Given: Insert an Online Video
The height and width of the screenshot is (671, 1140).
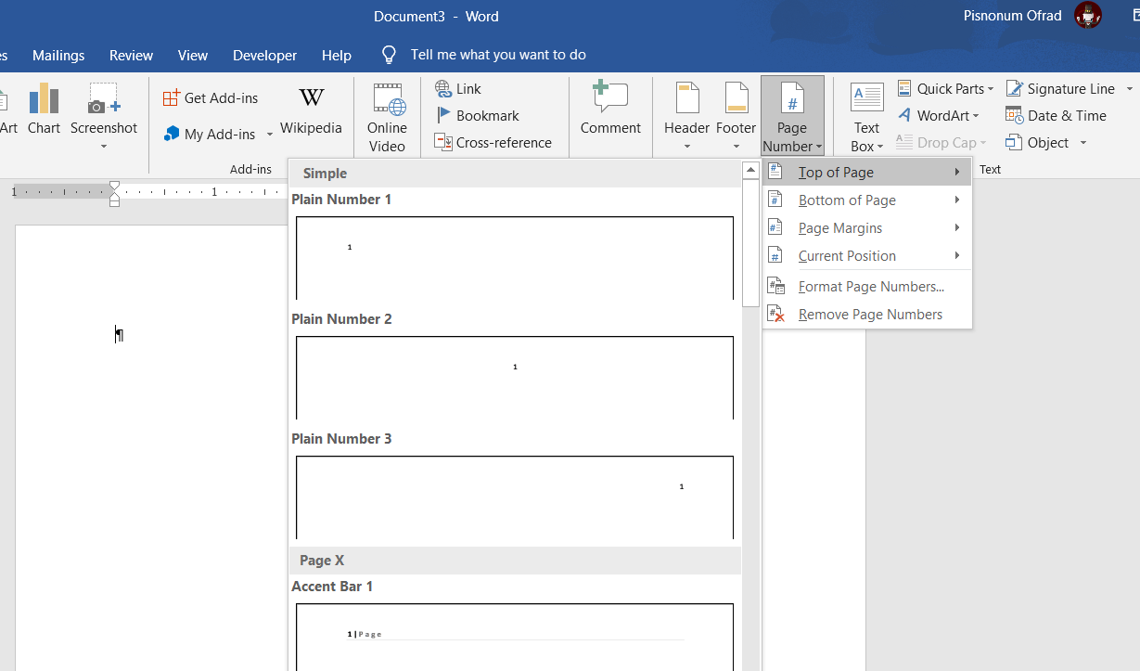Looking at the screenshot, I should click(387, 116).
